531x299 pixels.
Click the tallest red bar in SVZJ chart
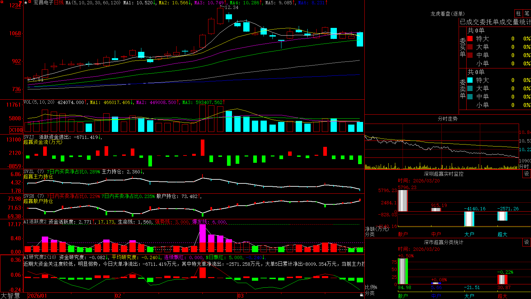[x=202, y=148]
